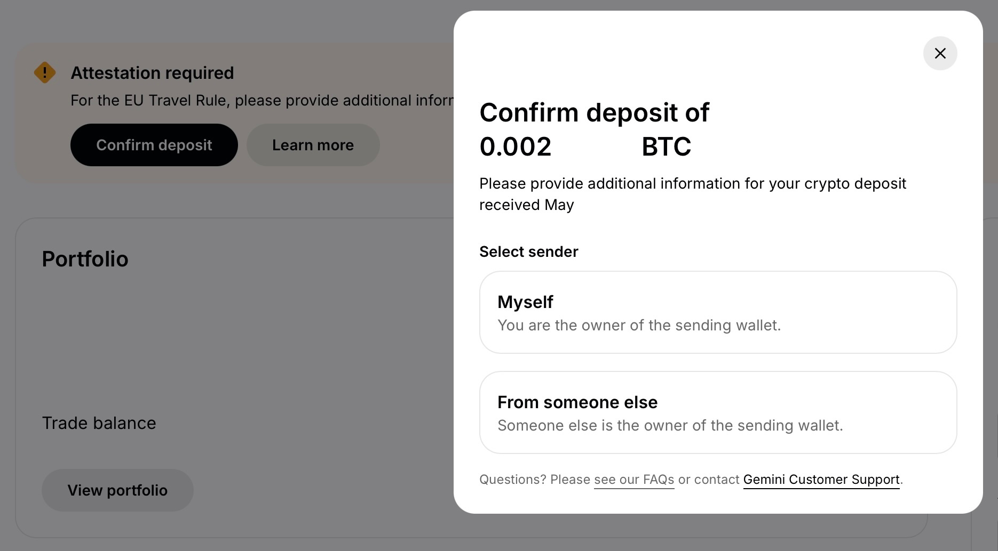Click the Confirm deposit of dialog title
Screen dimensions: 998x551
coord(594,112)
